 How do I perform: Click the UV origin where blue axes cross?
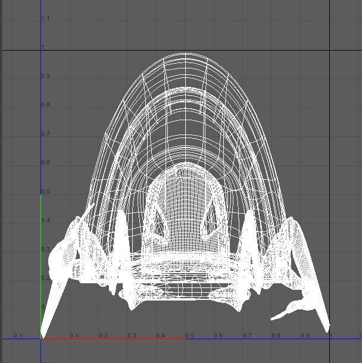click(x=41, y=339)
